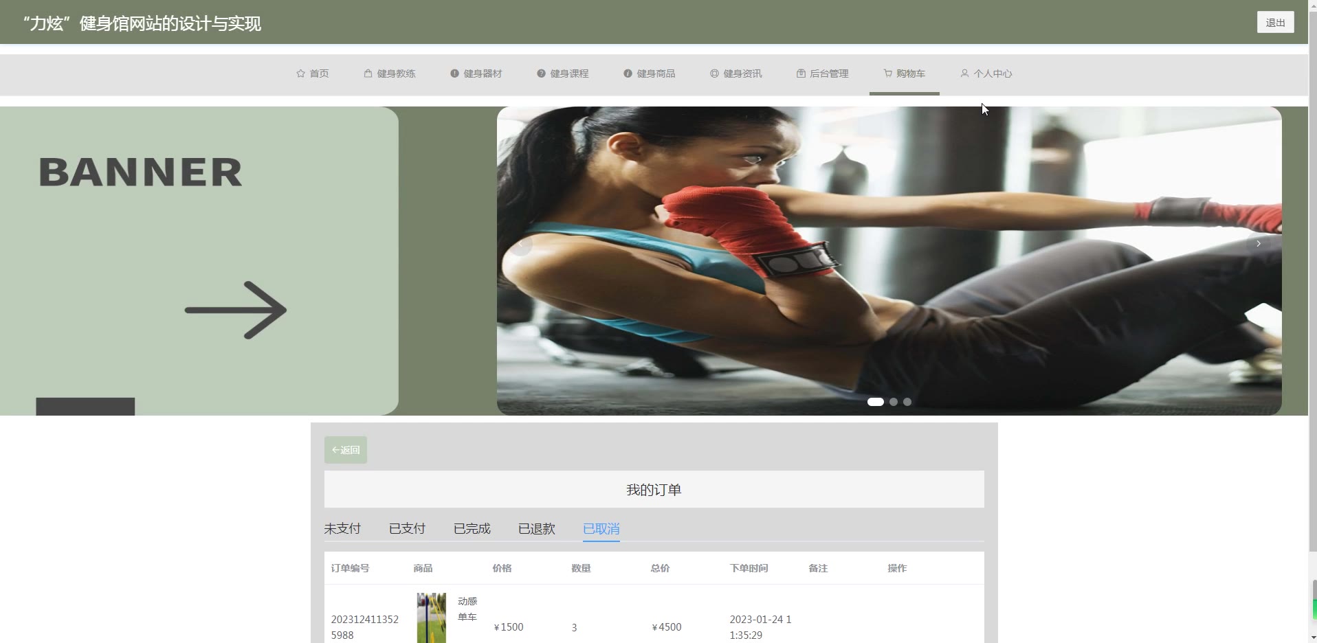Switch to the 已完成 orders tab
Image resolution: width=1317 pixels, height=643 pixels.
pyautogui.click(x=472, y=528)
